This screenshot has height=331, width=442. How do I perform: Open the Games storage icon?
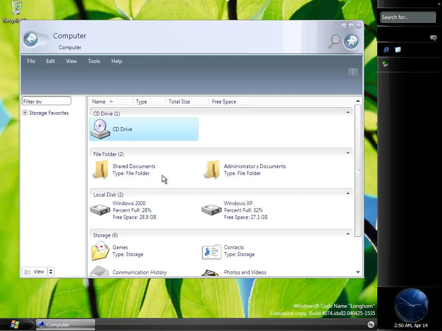[x=100, y=251]
